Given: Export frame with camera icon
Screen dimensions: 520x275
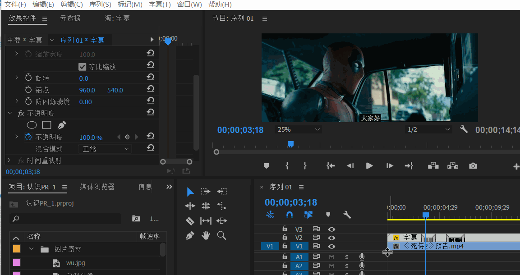Looking at the screenshot, I should point(473,166).
